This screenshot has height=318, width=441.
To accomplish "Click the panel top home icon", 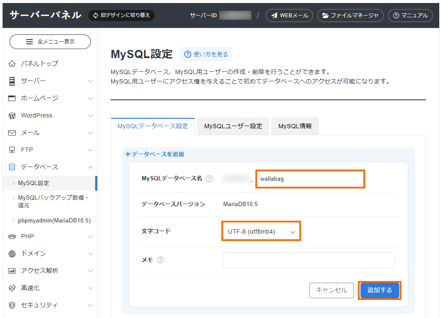I will [12, 64].
